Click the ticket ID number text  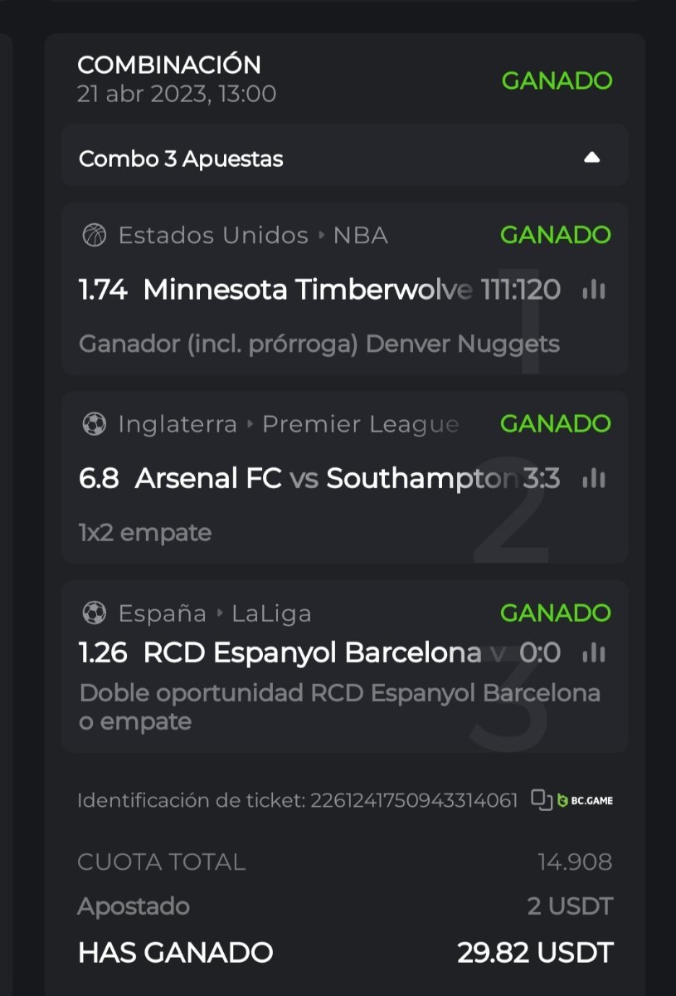pos(413,801)
